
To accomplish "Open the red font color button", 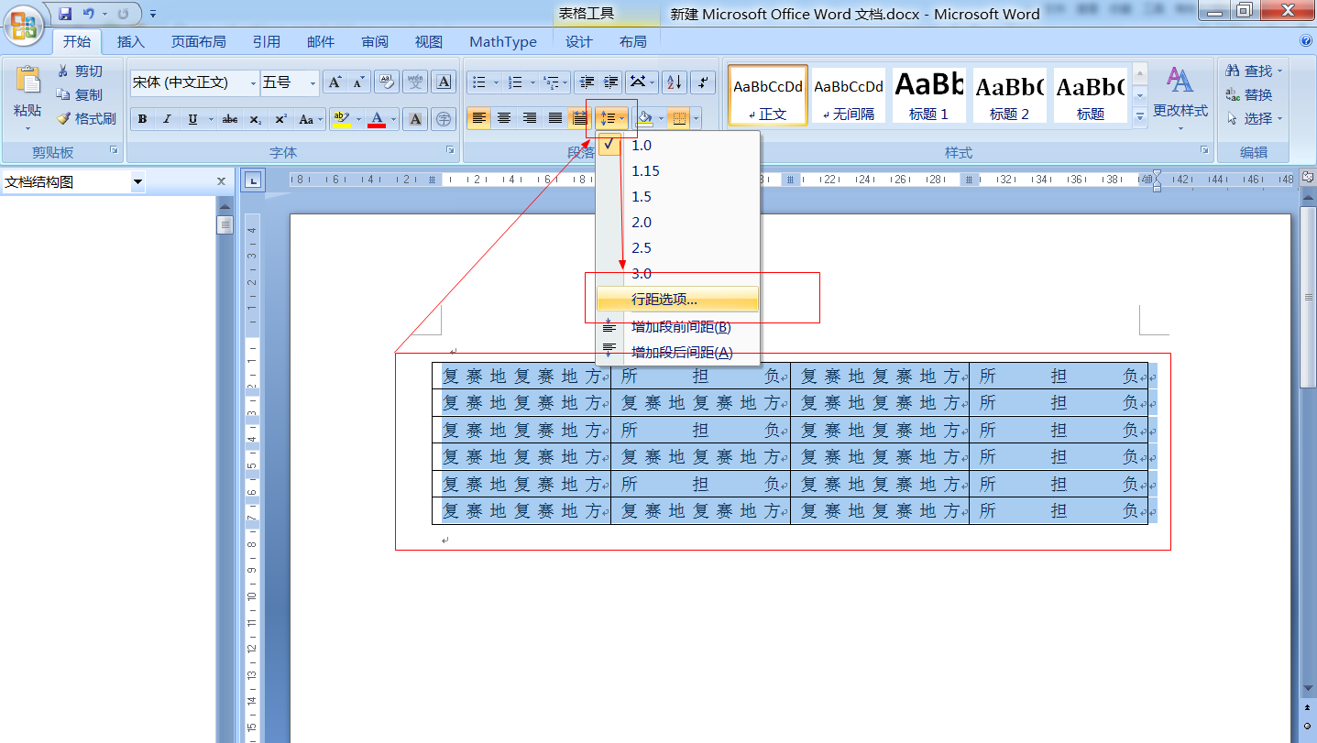I will 377,119.
